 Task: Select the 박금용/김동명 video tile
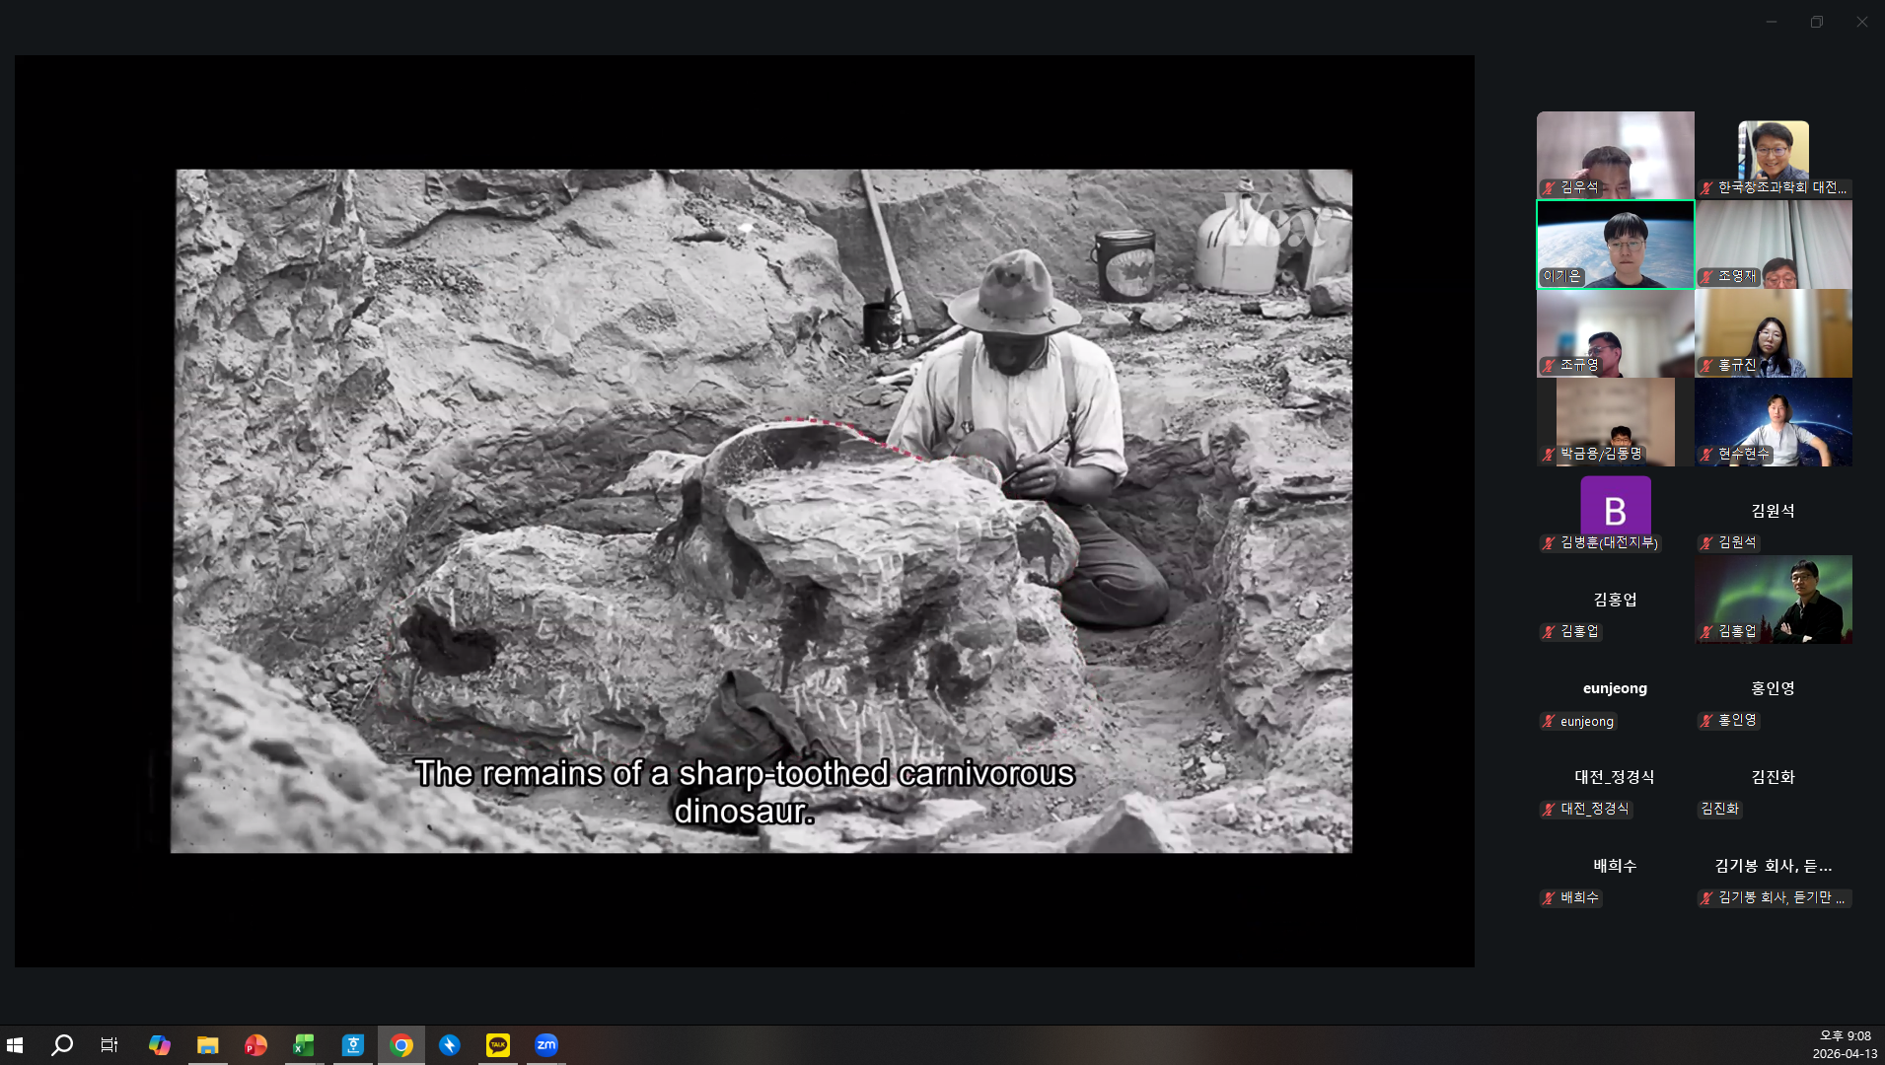(1616, 421)
